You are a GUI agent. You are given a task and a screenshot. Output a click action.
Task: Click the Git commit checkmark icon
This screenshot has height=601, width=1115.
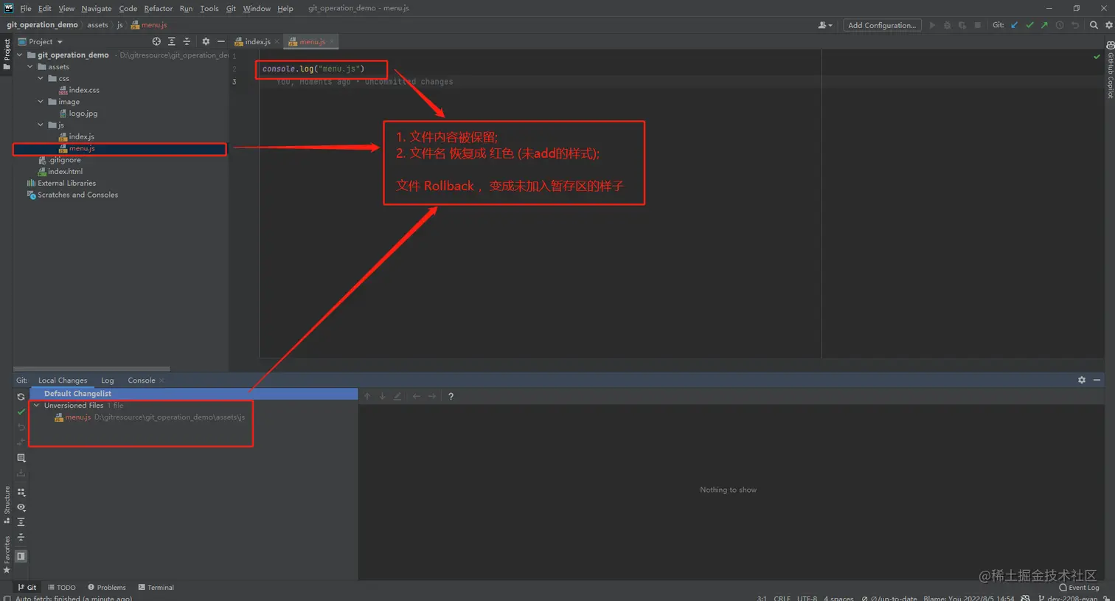(1030, 25)
